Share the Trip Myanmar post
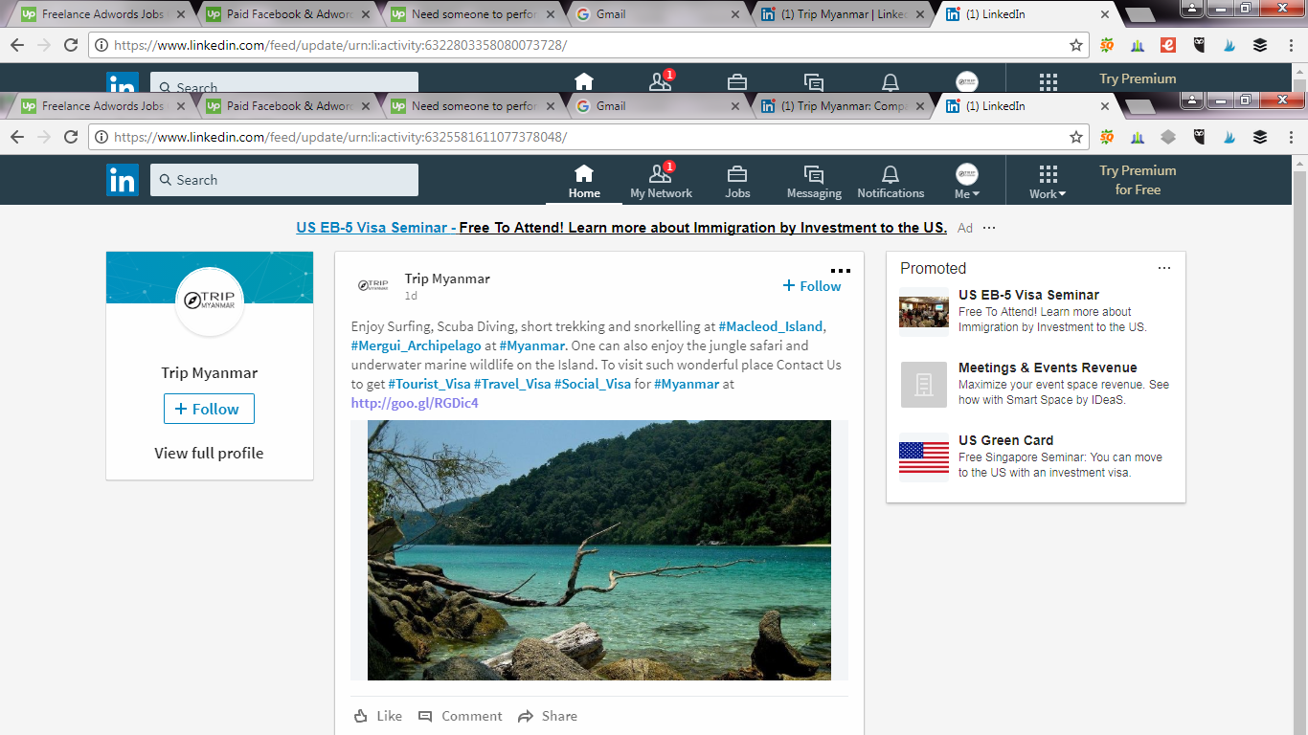Viewport: 1308px width, 735px height. pyautogui.click(x=548, y=716)
